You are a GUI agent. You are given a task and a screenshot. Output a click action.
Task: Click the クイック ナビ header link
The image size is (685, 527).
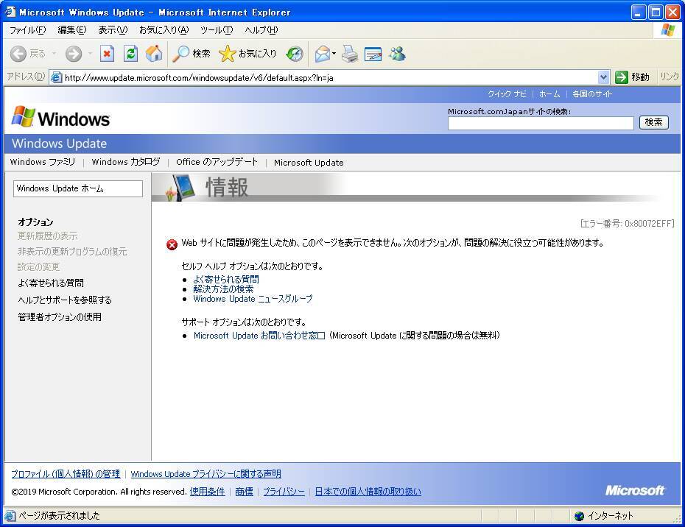507,94
